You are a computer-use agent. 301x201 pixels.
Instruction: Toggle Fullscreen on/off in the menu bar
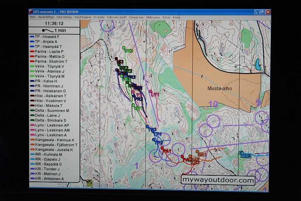tap(117, 17)
